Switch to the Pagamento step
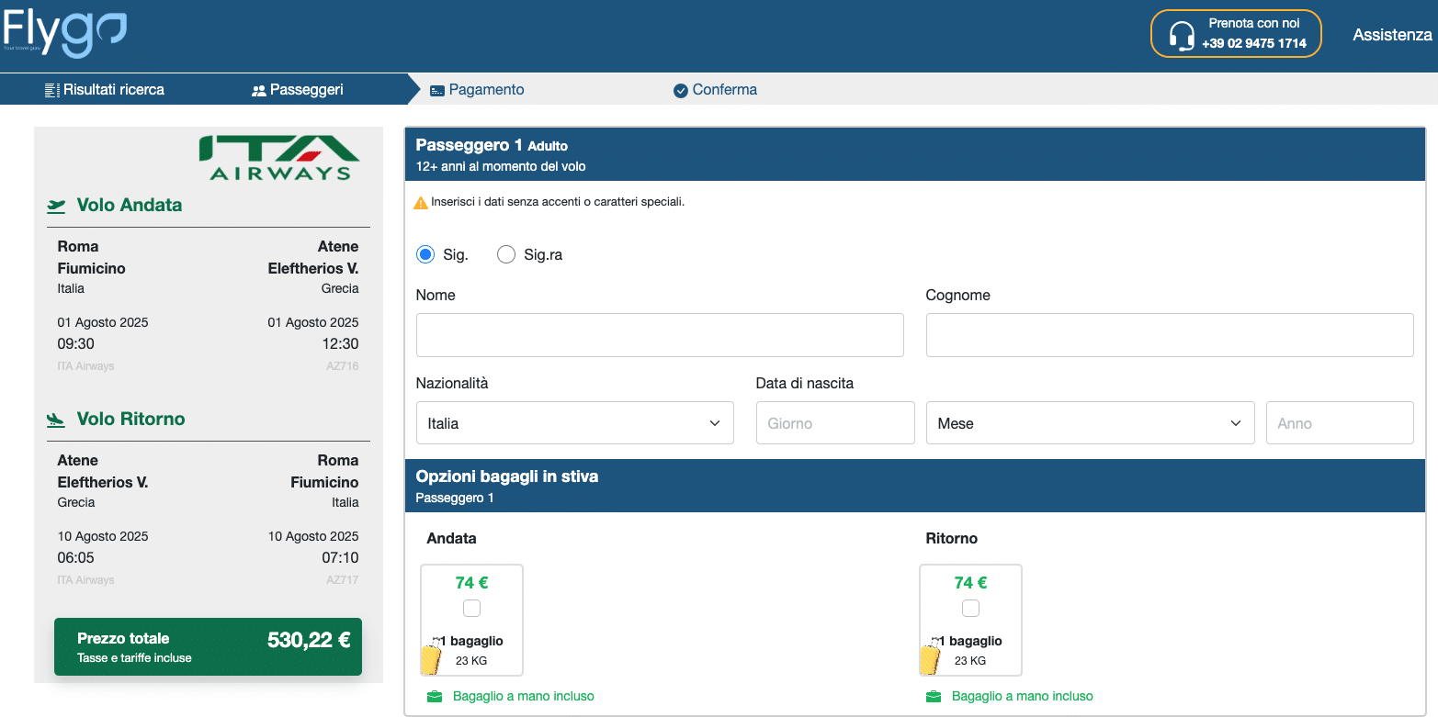 477,90
